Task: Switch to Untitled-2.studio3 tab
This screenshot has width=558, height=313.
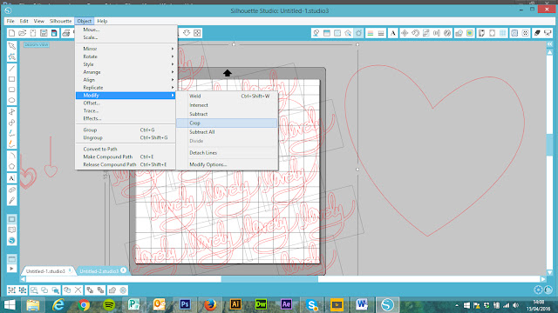Action: pyautogui.click(x=99, y=270)
